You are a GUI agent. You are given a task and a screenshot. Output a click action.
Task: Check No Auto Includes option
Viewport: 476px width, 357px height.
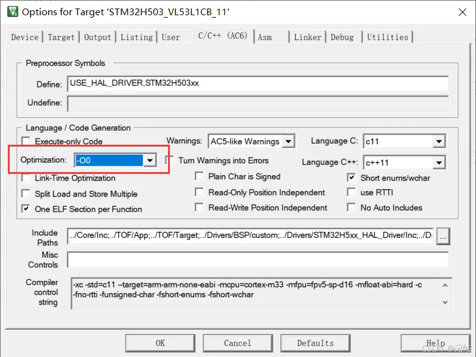click(x=351, y=207)
